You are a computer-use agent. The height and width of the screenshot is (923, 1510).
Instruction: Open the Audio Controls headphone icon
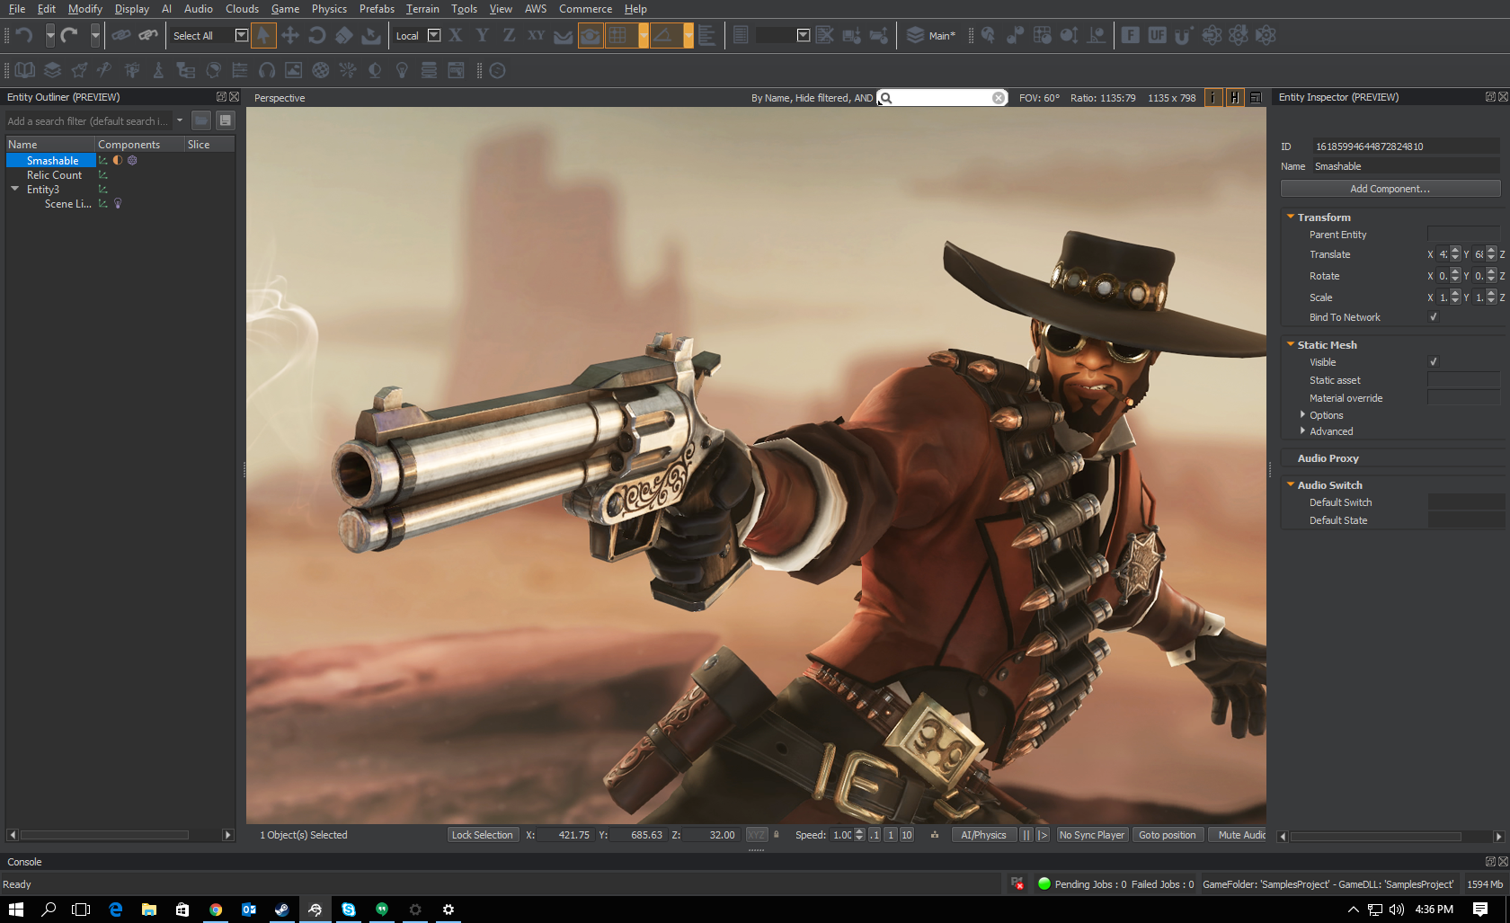[x=267, y=70]
